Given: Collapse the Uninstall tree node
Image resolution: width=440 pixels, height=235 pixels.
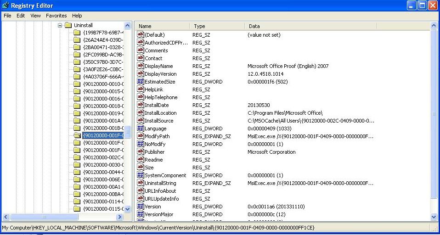Looking at the screenshot, I should coord(60,25).
